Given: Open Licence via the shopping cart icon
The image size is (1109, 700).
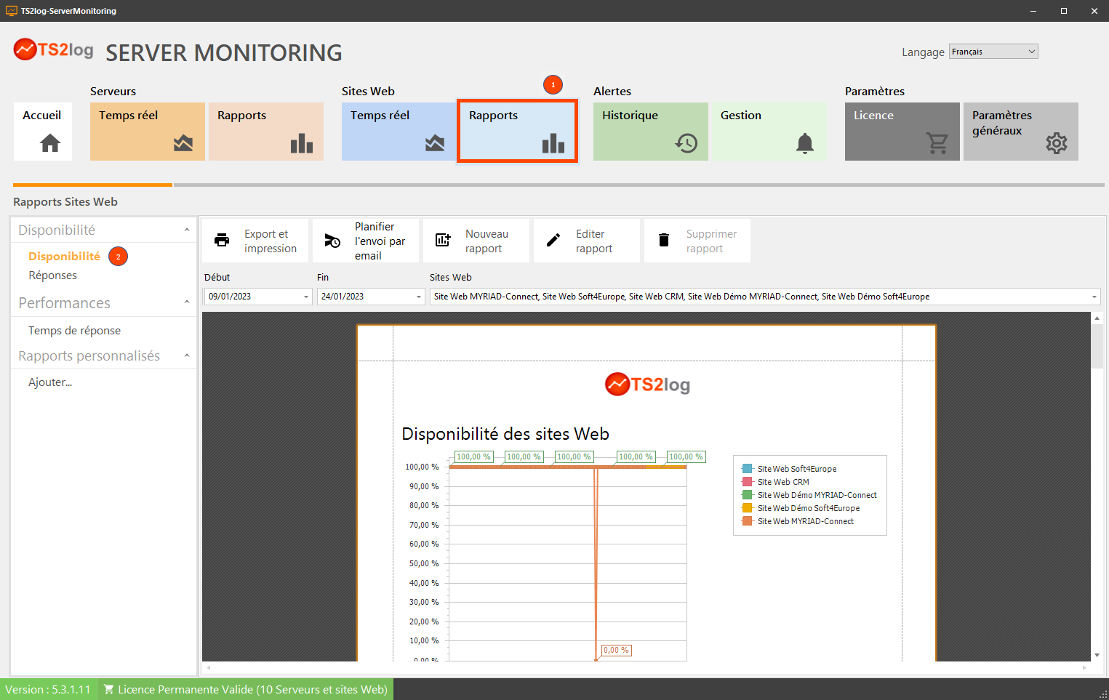Looking at the screenshot, I should (937, 143).
